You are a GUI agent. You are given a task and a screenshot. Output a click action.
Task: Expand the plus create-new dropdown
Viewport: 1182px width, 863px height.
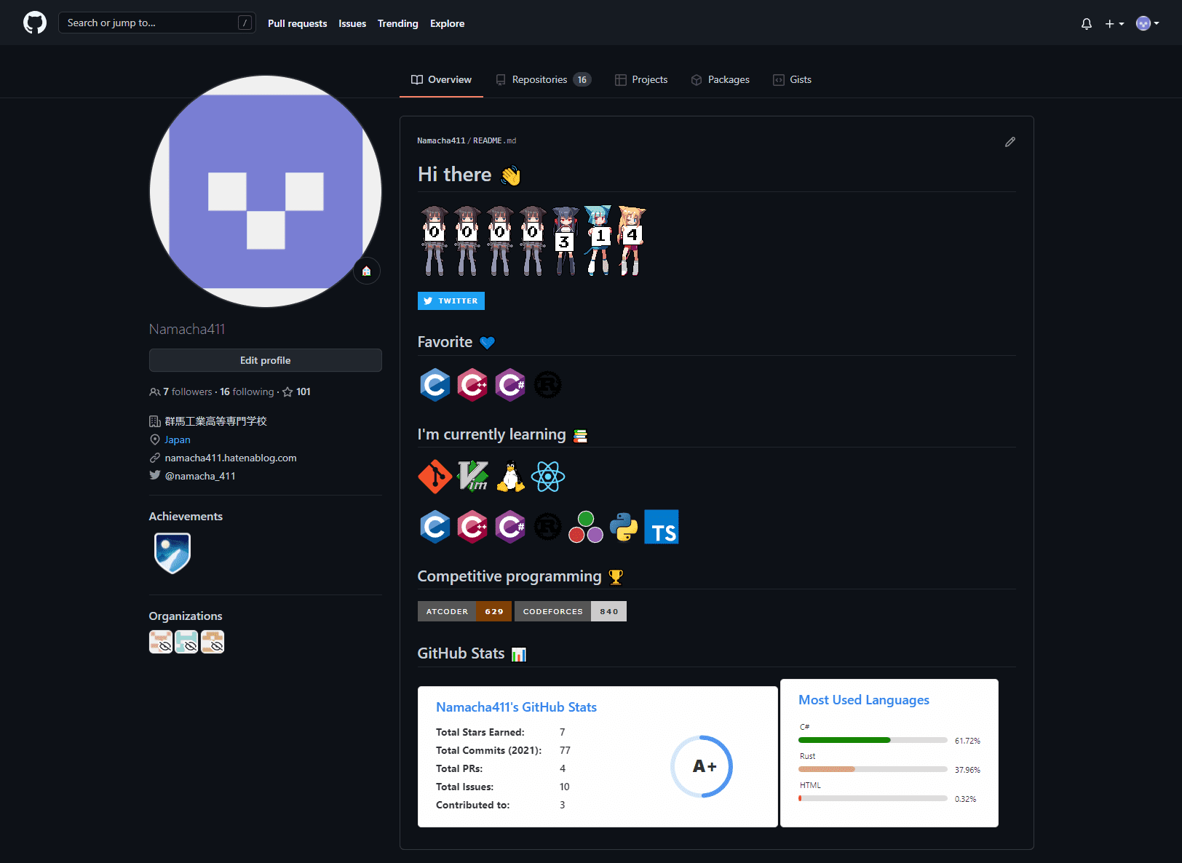[x=1114, y=23]
